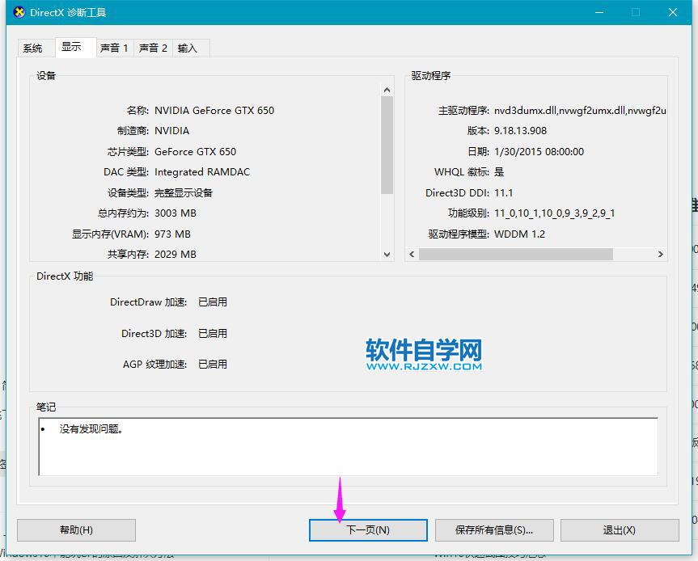
Task: Click the 下一页(N) button
Action: tap(368, 530)
